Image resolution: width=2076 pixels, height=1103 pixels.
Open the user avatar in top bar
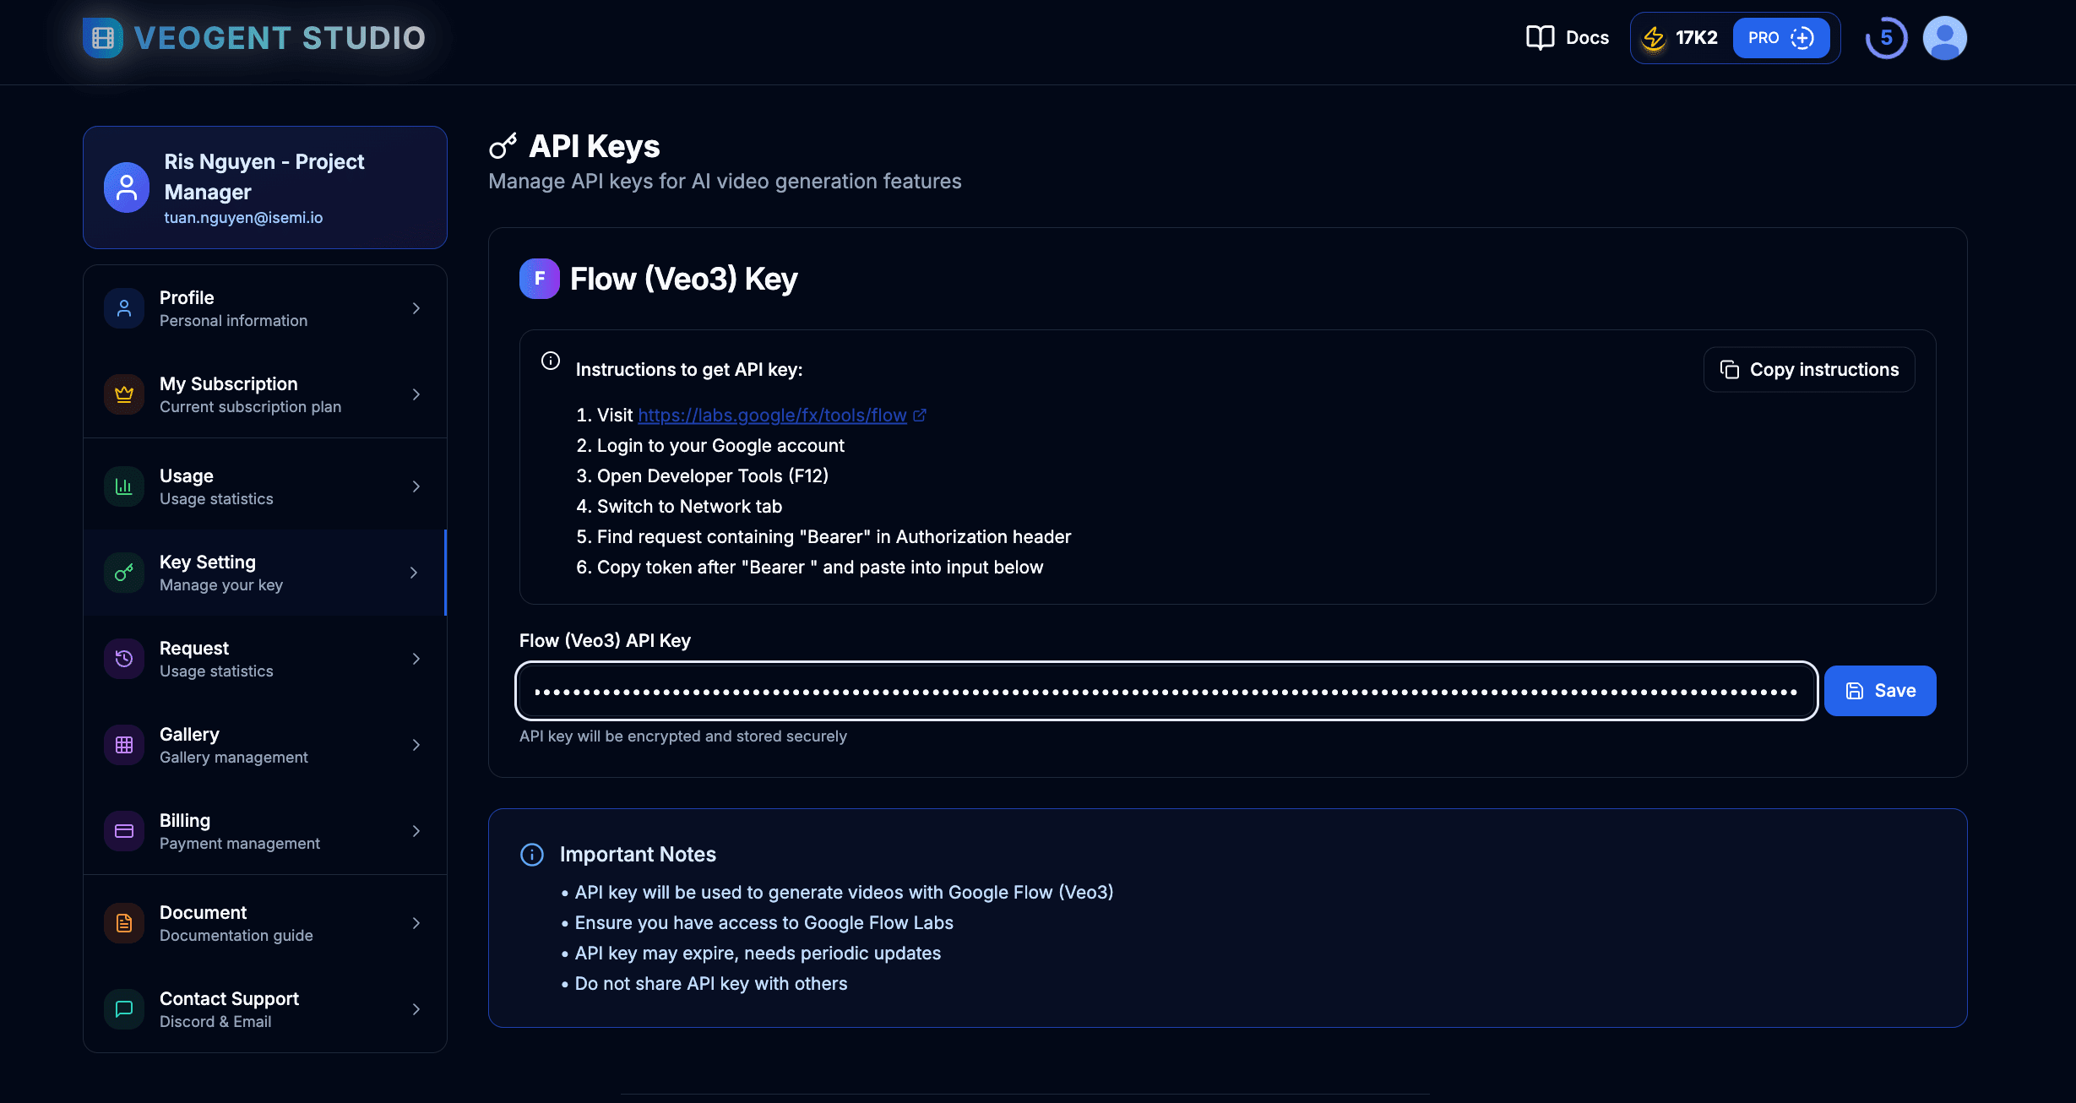(1944, 38)
